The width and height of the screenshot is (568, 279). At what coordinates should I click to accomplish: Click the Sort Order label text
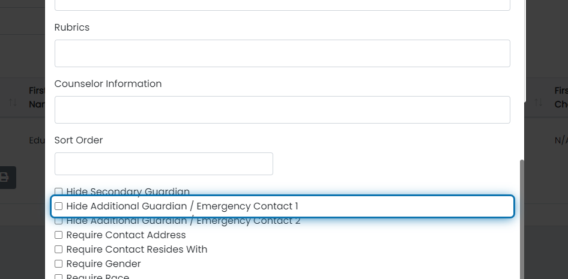pos(79,140)
